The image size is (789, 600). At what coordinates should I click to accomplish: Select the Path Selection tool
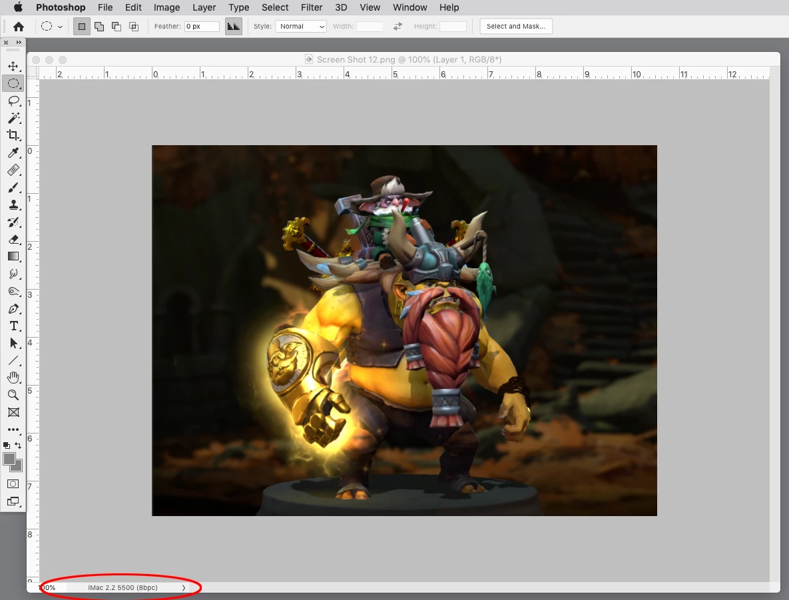13,344
